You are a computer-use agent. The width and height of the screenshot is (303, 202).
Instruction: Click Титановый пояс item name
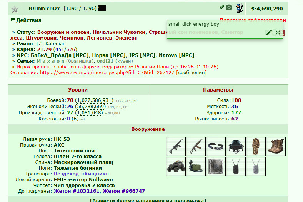75,151
